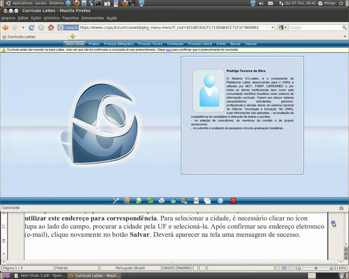Switch to the Sem título 1.odt taskbar window
The image size is (349, 279).
coord(40,276)
